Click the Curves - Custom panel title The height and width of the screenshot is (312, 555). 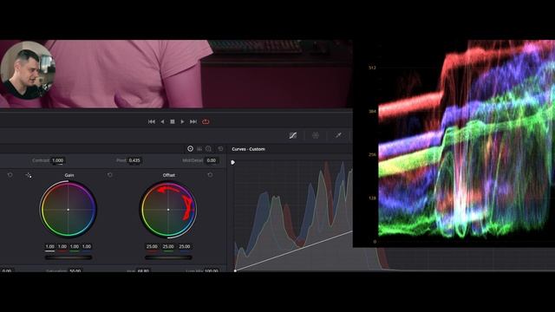pos(249,149)
